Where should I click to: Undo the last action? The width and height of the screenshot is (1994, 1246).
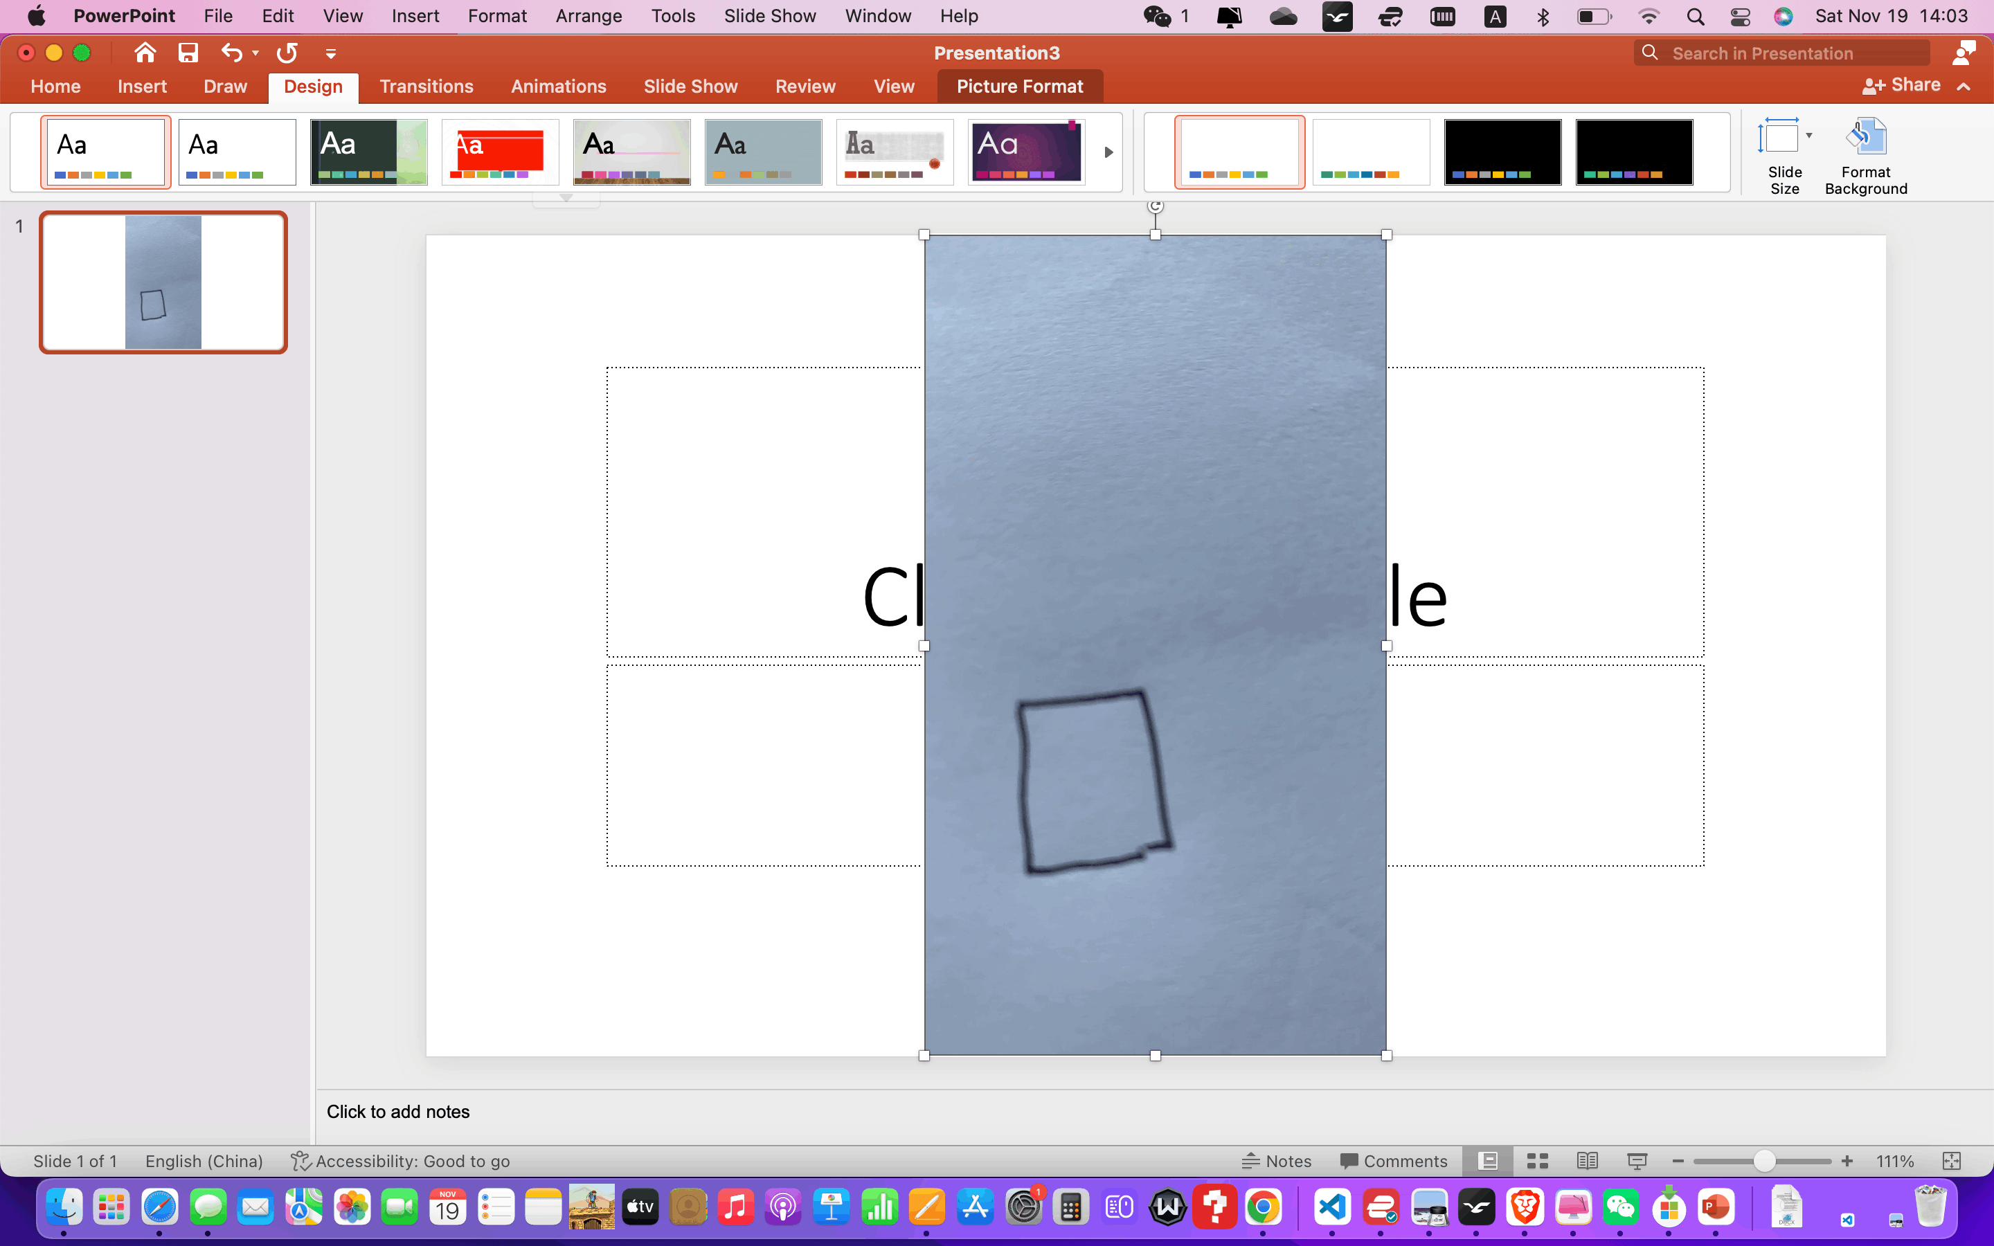tap(231, 53)
